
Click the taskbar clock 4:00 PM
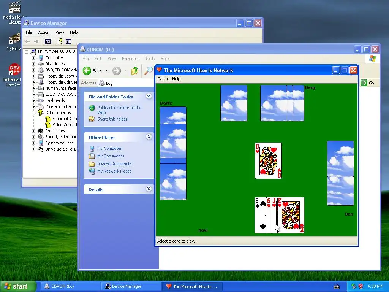(375, 286)
